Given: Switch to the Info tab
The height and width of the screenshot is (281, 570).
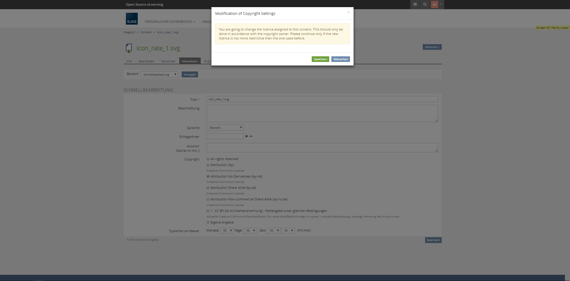Looking at the screenshot, I should click(x=129, y=61).
